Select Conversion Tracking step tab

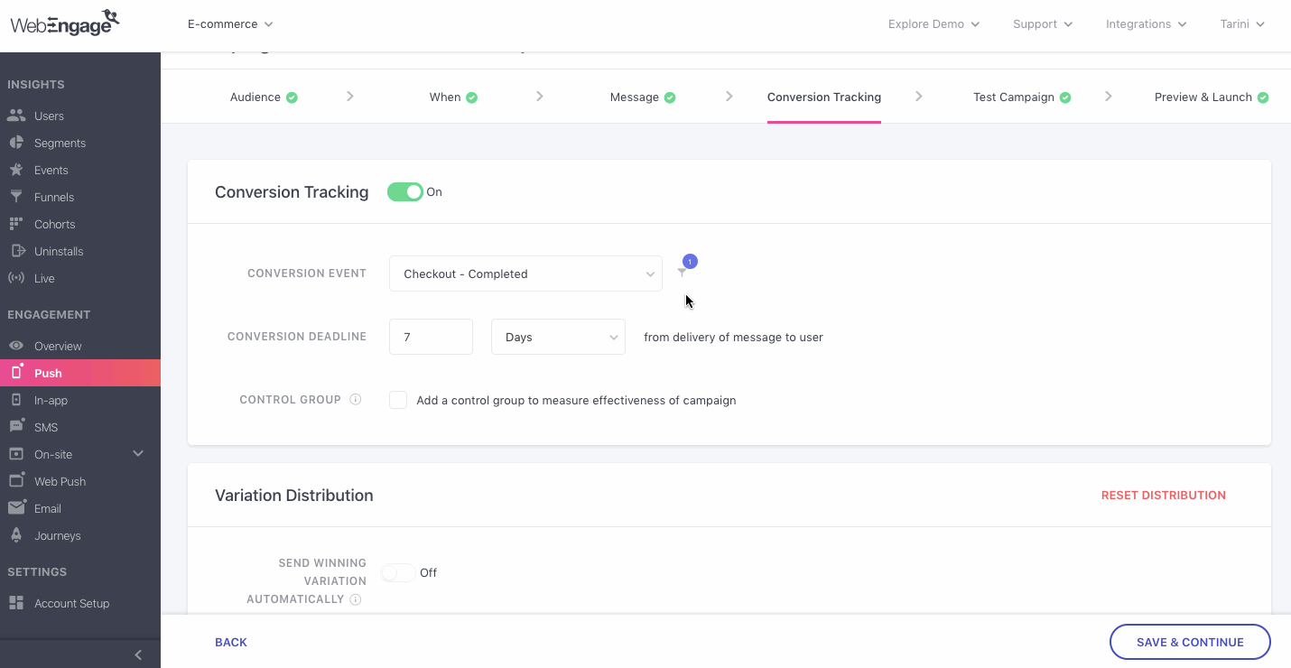[824, 97]
